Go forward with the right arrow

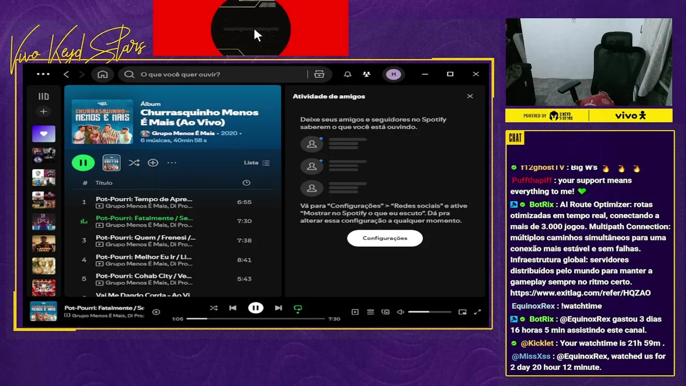coord(81,74)
